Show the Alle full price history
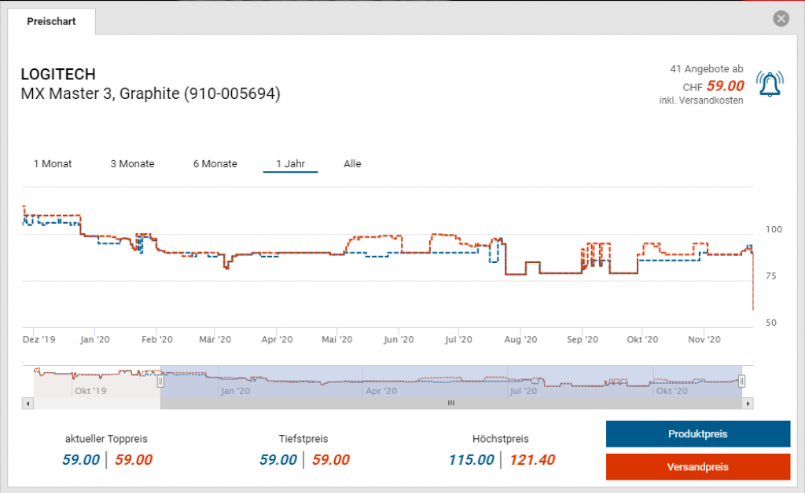805x493 pixels. tap(352, 164)
